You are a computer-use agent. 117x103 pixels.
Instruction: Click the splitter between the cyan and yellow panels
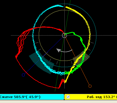point(64,97)
